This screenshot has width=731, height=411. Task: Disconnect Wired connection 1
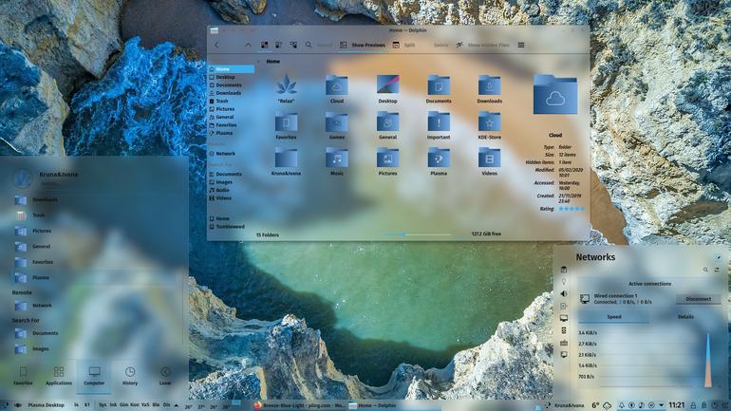tap(698, 299)
